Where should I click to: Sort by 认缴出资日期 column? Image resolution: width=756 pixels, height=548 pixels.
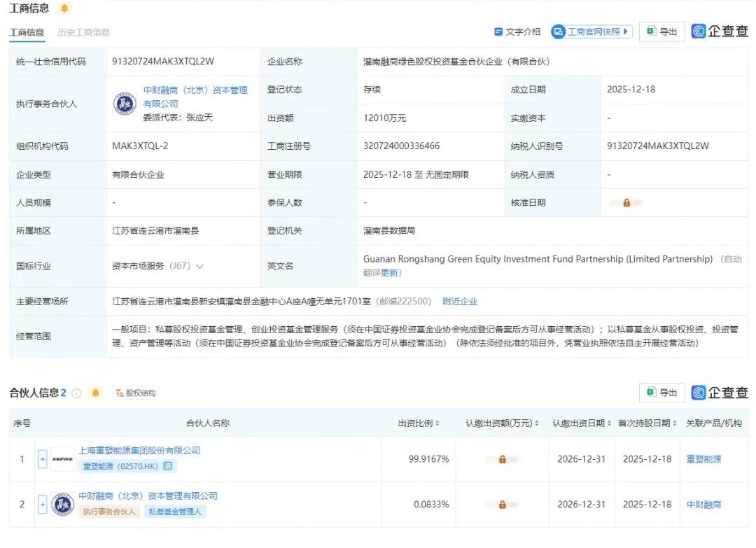coord(582,423)
